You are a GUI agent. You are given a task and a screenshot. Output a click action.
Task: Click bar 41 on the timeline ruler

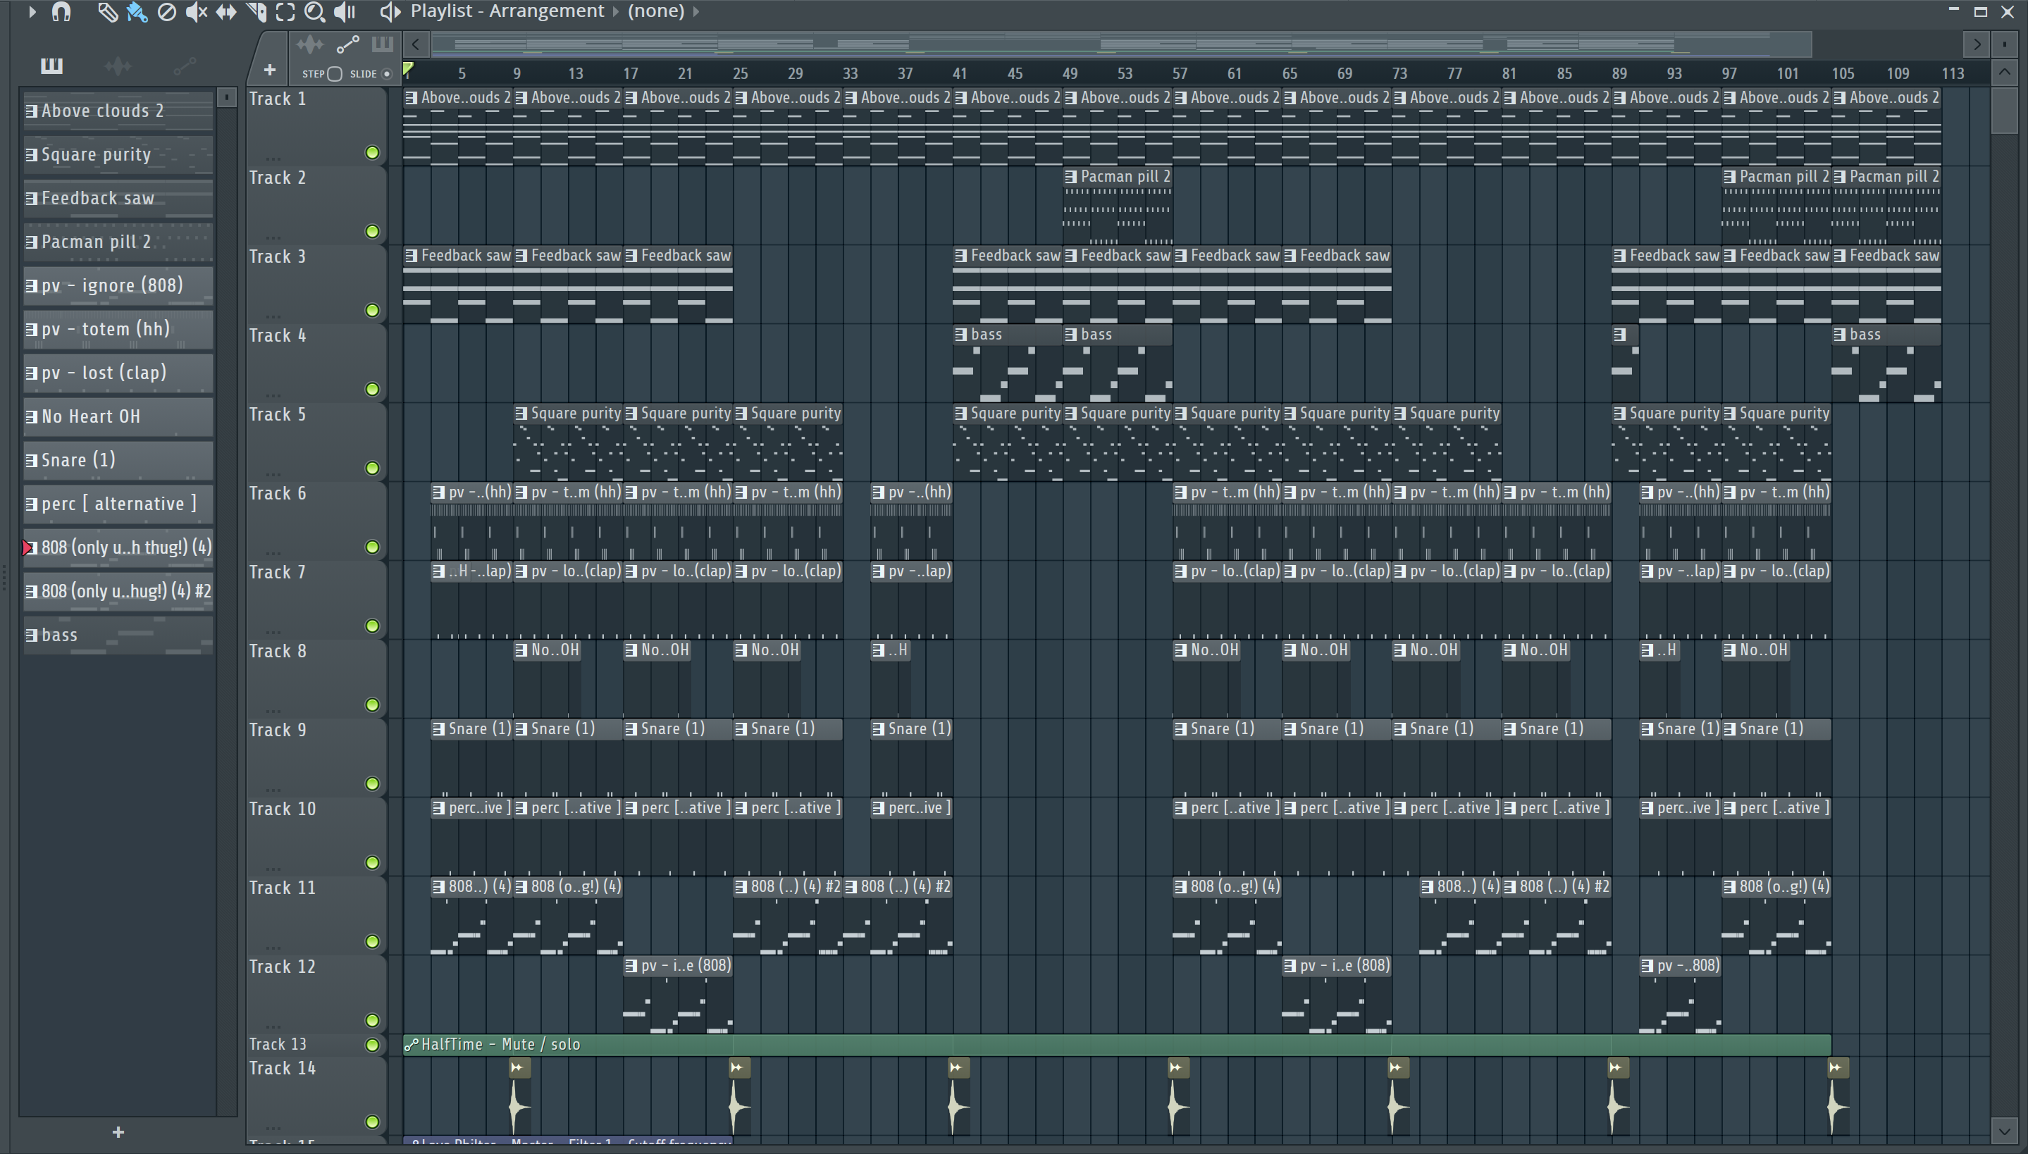[x=960, y=74]
